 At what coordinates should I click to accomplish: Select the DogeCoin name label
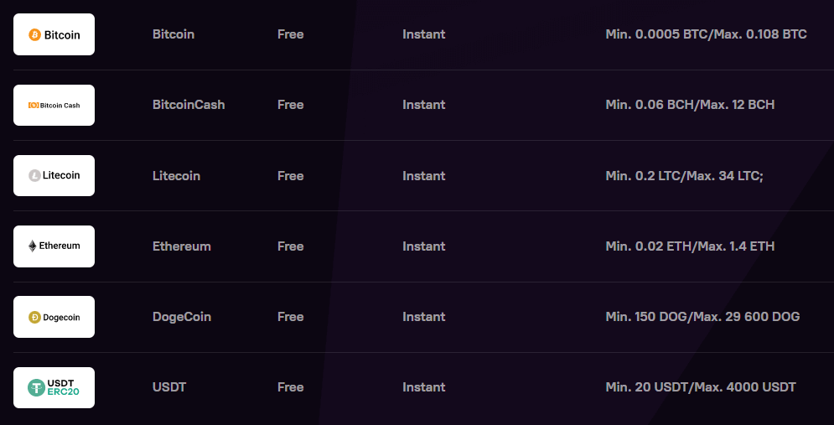[x=181, y=317]
